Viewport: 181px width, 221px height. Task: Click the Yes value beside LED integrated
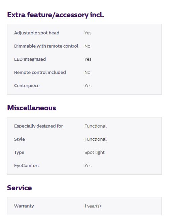click(x=88, y=59)
